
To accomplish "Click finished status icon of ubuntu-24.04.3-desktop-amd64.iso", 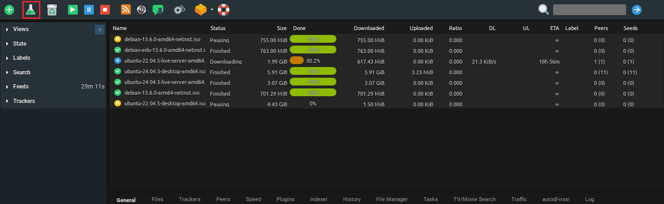I will [x=118, y=72].
